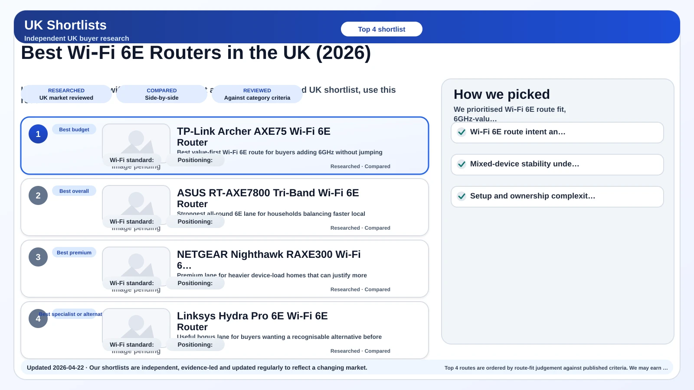Viewport: 694px width, 390px height.
Task: Click NETGEAR Premium lane description text
Action: (272, 276)
